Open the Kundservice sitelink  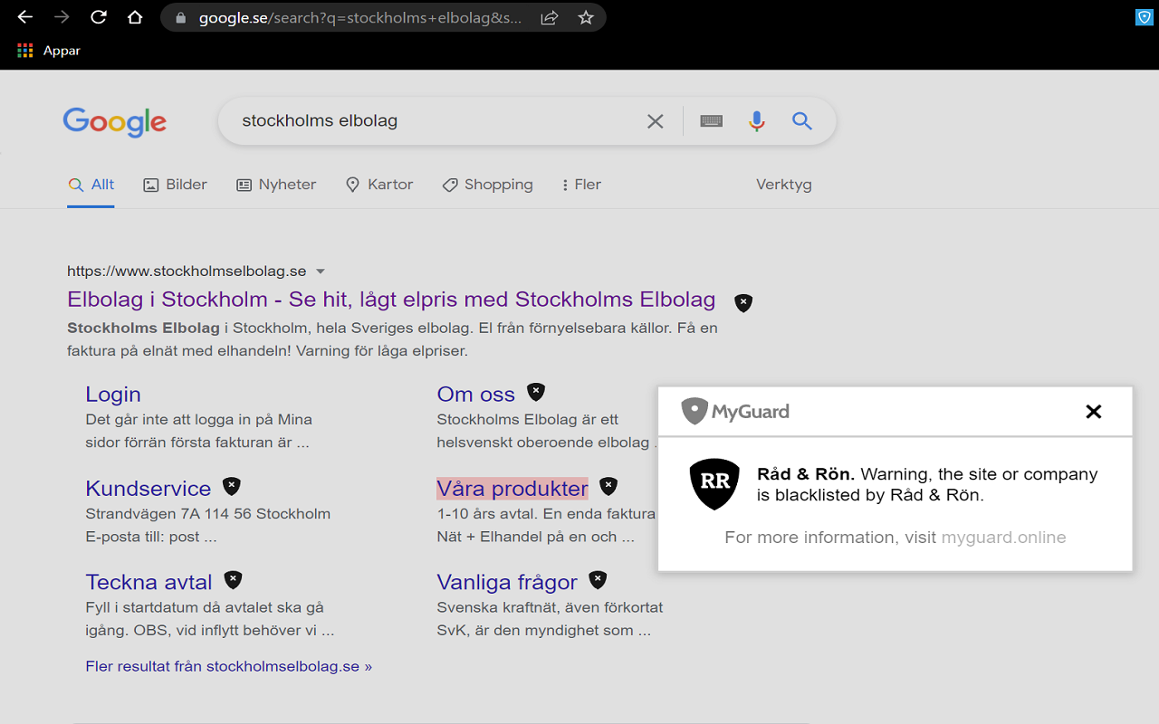[148, 489]
